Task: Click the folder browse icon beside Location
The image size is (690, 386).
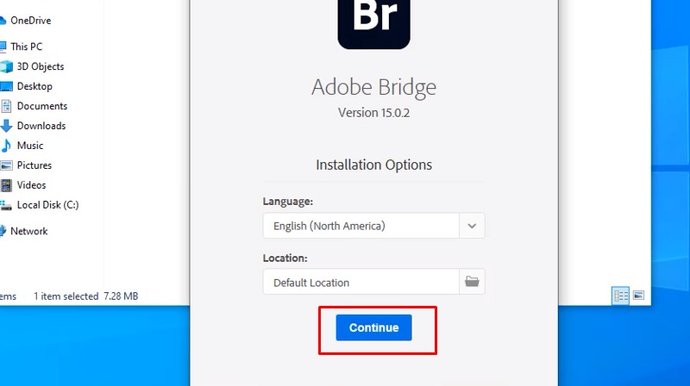Action: (472, 282)
